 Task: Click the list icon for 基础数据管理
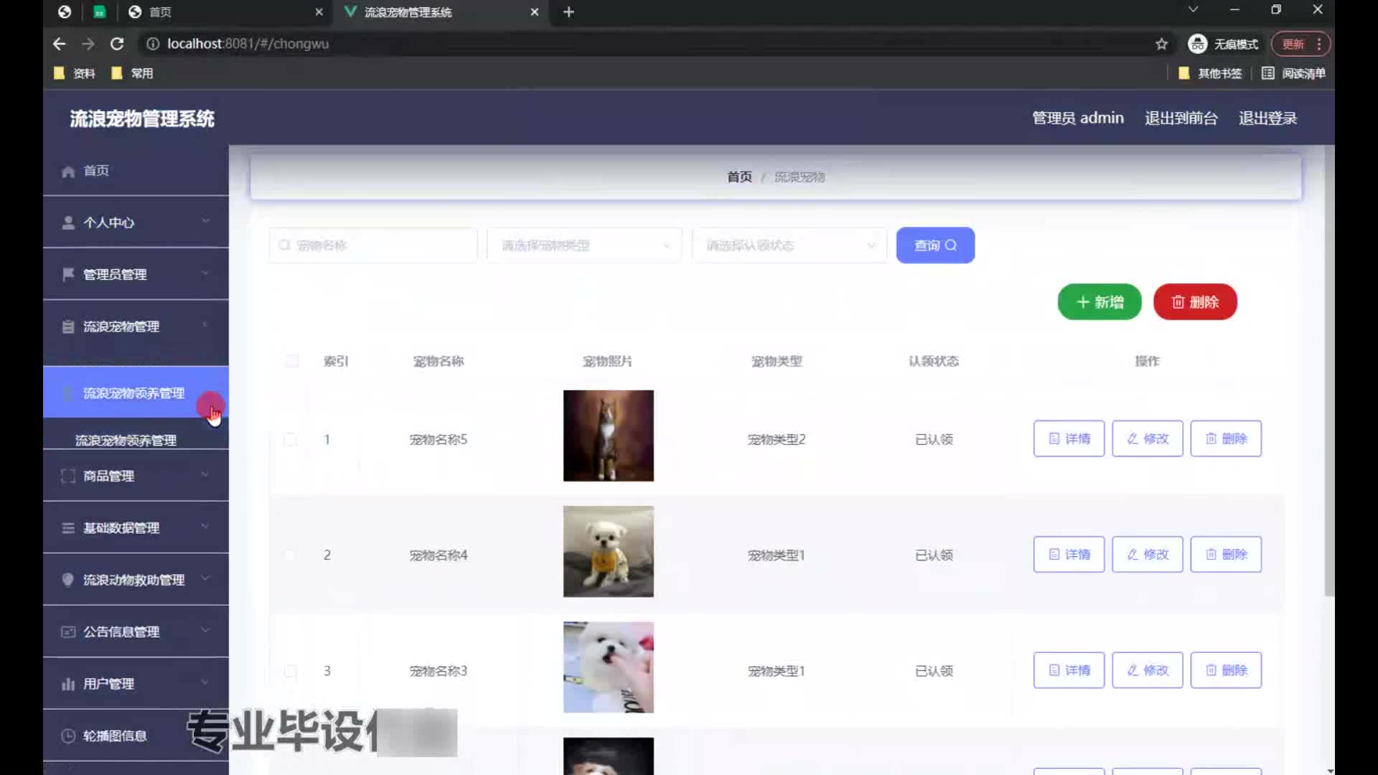tap(68, 528)
